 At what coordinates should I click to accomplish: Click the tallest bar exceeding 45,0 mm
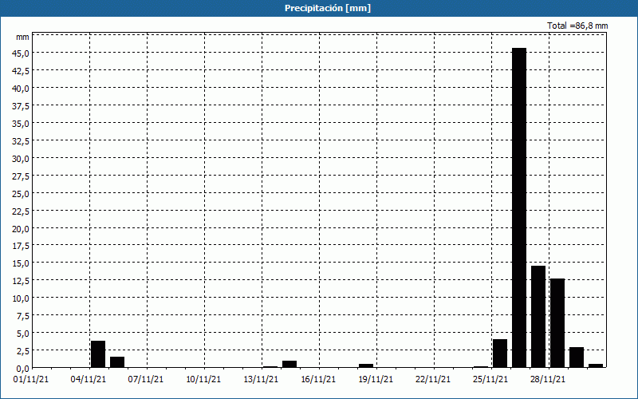pos(519,207)
